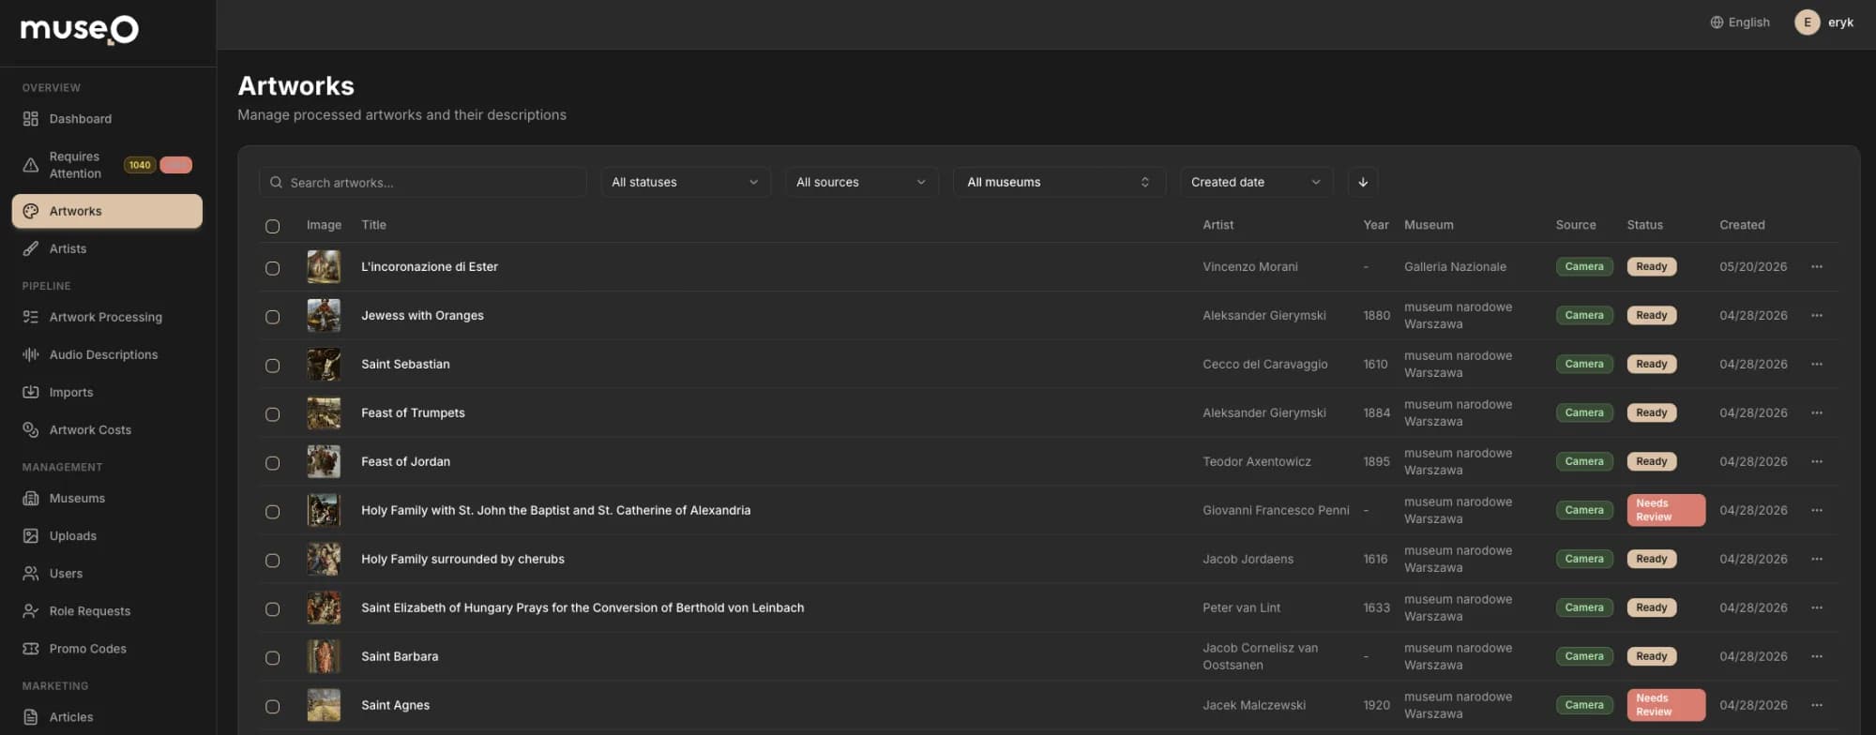1876x735 pixels.
Task: Click the Needs Review badge for Saint Agnes
Action: (1666, 705)
